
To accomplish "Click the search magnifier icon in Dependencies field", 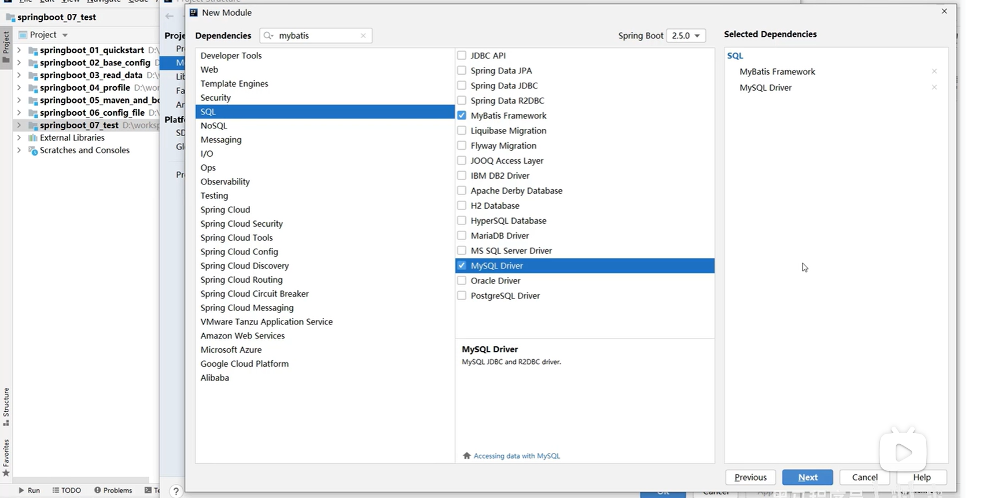I will (268, 36).
